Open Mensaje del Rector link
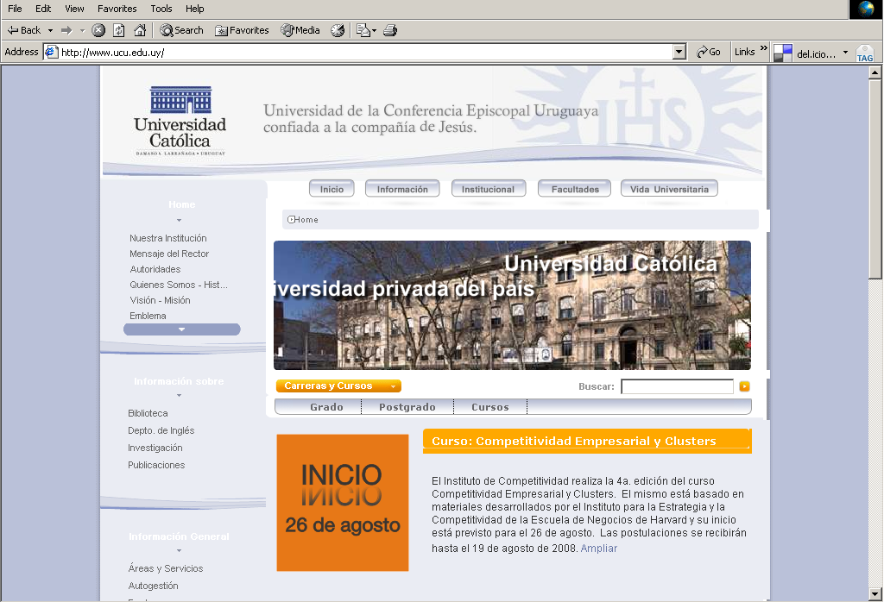 click(169, 254)
